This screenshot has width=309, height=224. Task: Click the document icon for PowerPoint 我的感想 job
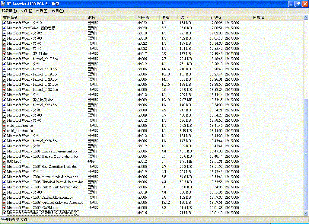click(x=4, y=28)
